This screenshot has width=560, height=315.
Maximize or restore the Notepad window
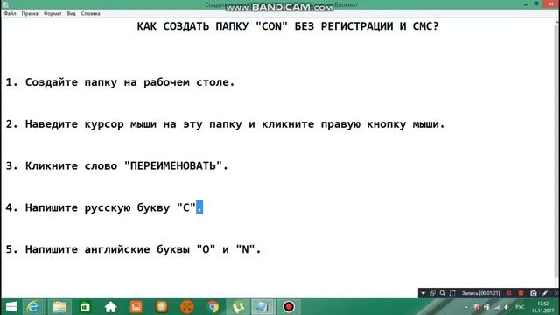point(536,4)
